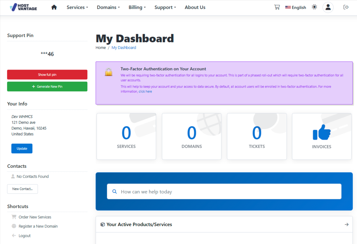
Task: Click the padlock icon in the 2FA notice
Action: (x=109, y=72)
